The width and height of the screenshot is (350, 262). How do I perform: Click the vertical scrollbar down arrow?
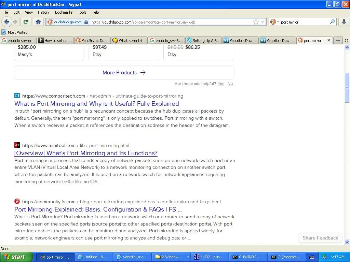(x=347, y=242)
